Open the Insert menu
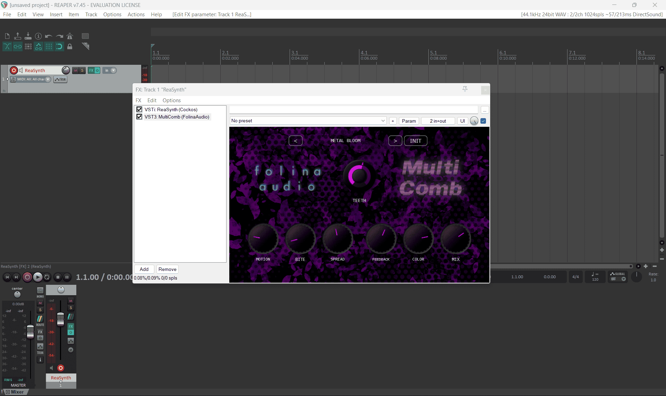The height and width of the screenshot is (396, 666). point(56,14)
